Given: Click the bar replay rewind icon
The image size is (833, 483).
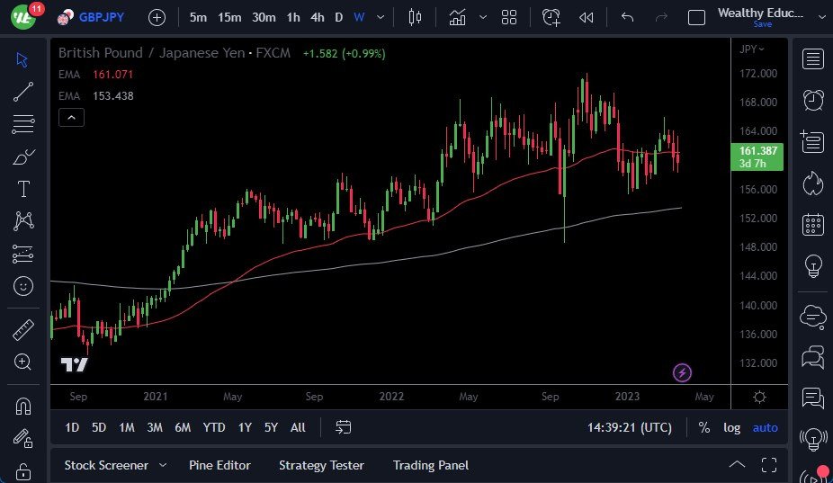Looking at the screenshot, I should point(587,17).
